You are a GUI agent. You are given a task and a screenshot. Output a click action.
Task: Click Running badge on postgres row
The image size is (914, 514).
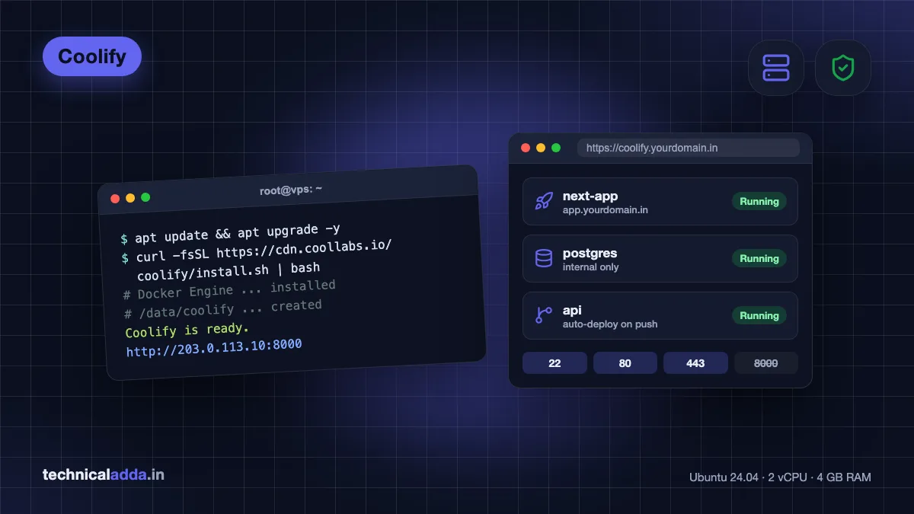coord(759,258)
